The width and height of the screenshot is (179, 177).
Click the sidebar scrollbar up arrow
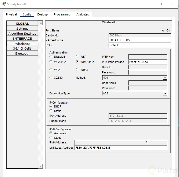pyautogui.click(x=40, y=23)
